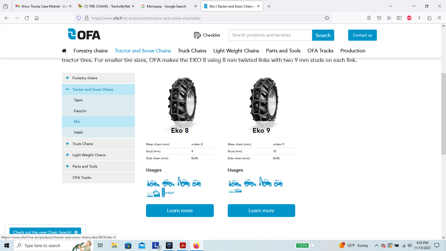Open the Truck Chains top menu
The width and height of the screenshot is (446, 251).
192,51
